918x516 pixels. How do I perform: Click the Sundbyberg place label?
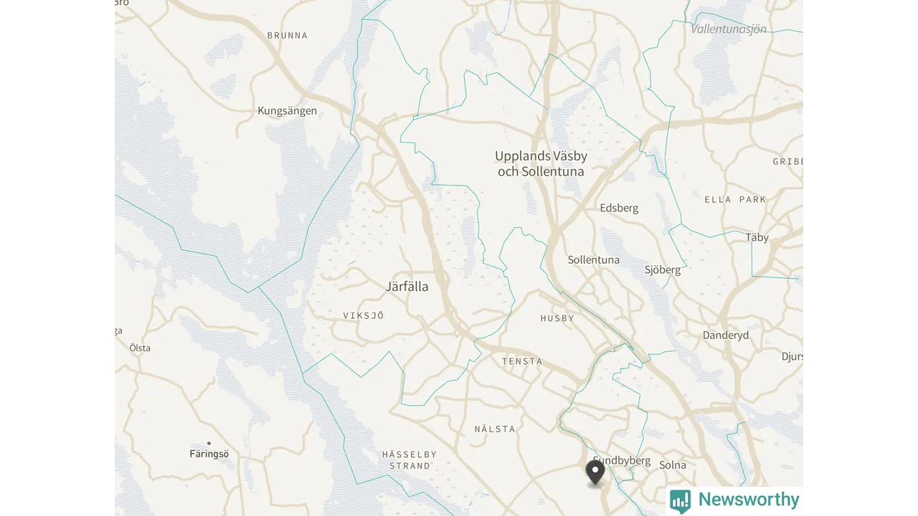(622, 461)
